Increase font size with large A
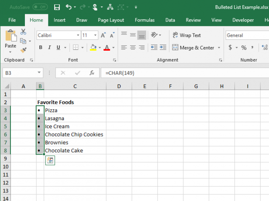269x201 pixels. [103, 35]
